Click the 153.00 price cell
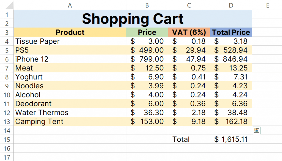282x161 pixels. click(x=147, y=121)
